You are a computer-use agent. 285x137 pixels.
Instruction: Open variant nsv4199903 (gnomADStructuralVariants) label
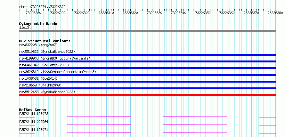(x=55, y=58)
